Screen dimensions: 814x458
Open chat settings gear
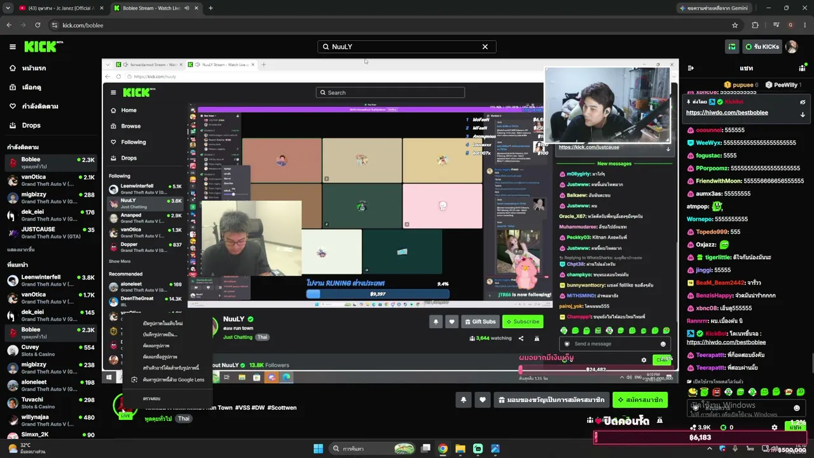tap(774, 427)
